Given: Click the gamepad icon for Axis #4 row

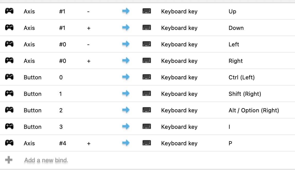Looking at the screenshot, I should pyautogui.click(x=9, y=143).
